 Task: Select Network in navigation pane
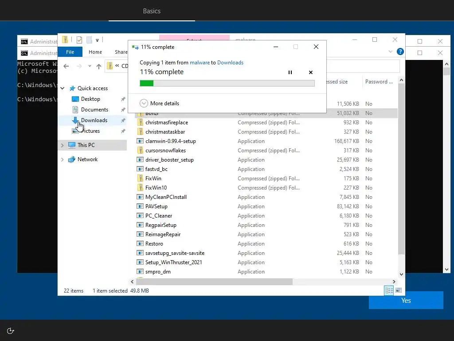[87, 159]
